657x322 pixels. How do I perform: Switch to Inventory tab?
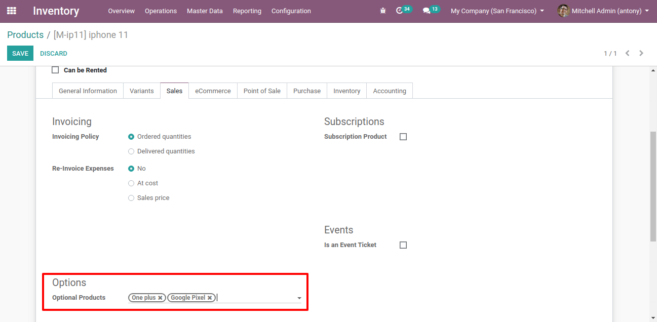click(x=347, y=91)
